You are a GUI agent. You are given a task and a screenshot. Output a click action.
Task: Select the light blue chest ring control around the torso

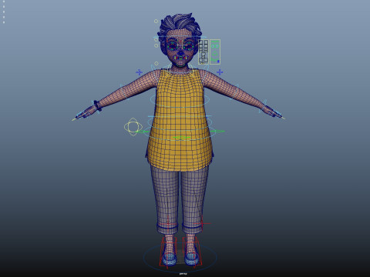click(x=180, y=100)
